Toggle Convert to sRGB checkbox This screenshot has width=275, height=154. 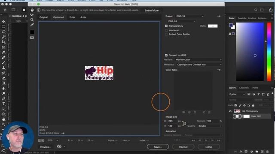click(166, 55)
